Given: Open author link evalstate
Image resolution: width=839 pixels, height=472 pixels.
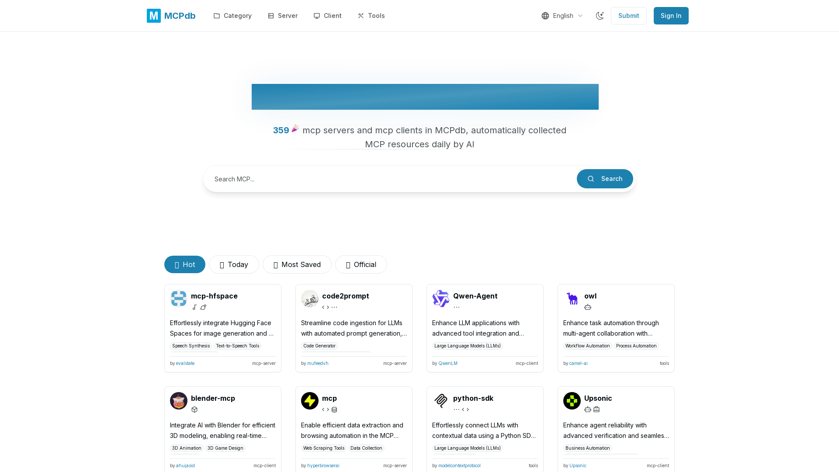Looking at the screenshot, I should tap(185, 363).
